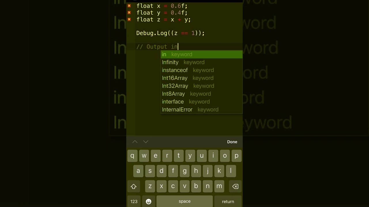Click the 'float z = x + y;' code line

tap(163, 20)
